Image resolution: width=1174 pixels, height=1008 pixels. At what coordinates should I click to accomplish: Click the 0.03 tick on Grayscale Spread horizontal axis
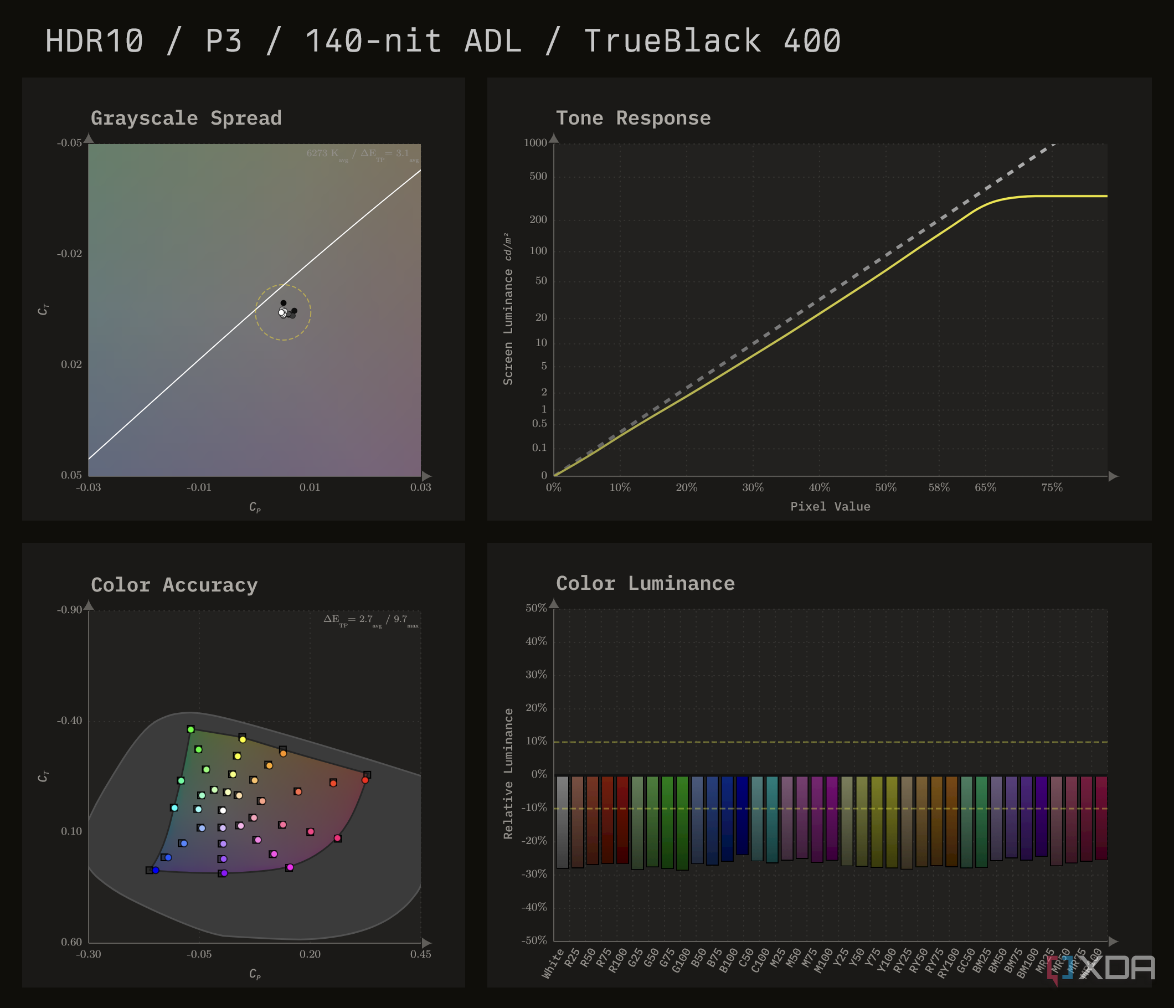point(420,487)
